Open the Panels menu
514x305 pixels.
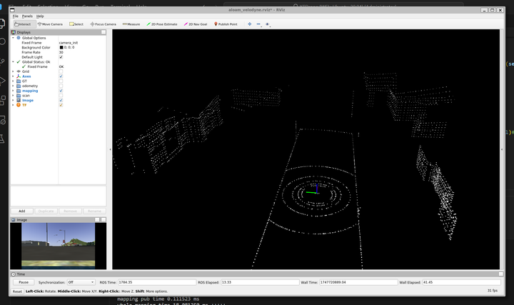[27, 16]
